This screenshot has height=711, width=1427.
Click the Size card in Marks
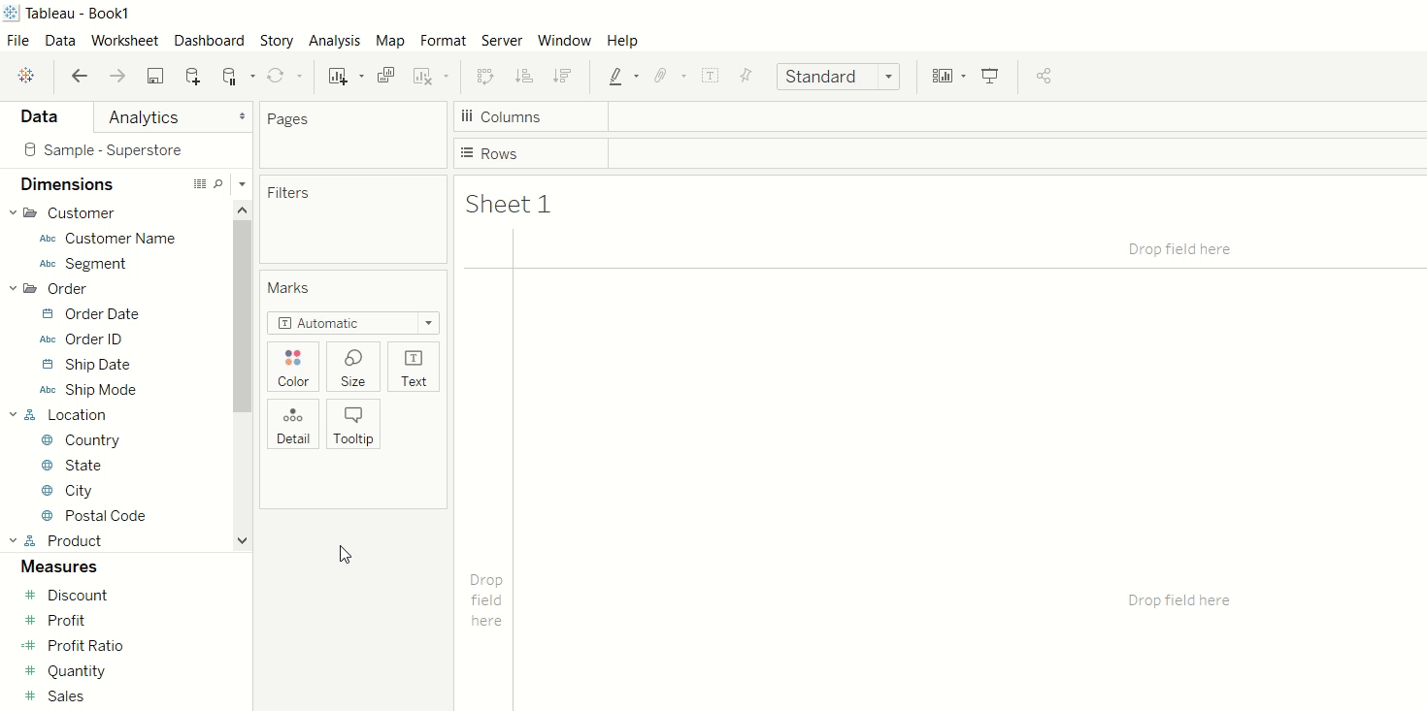click(x=353, y=367)
